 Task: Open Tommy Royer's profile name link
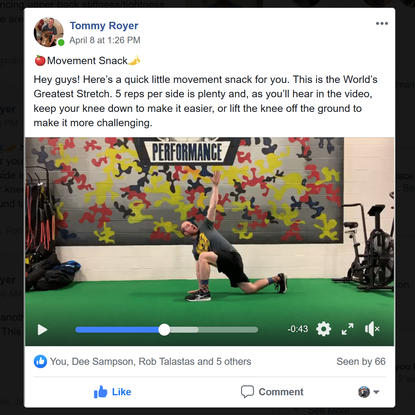pyautogui.click(x=104, y=26)
